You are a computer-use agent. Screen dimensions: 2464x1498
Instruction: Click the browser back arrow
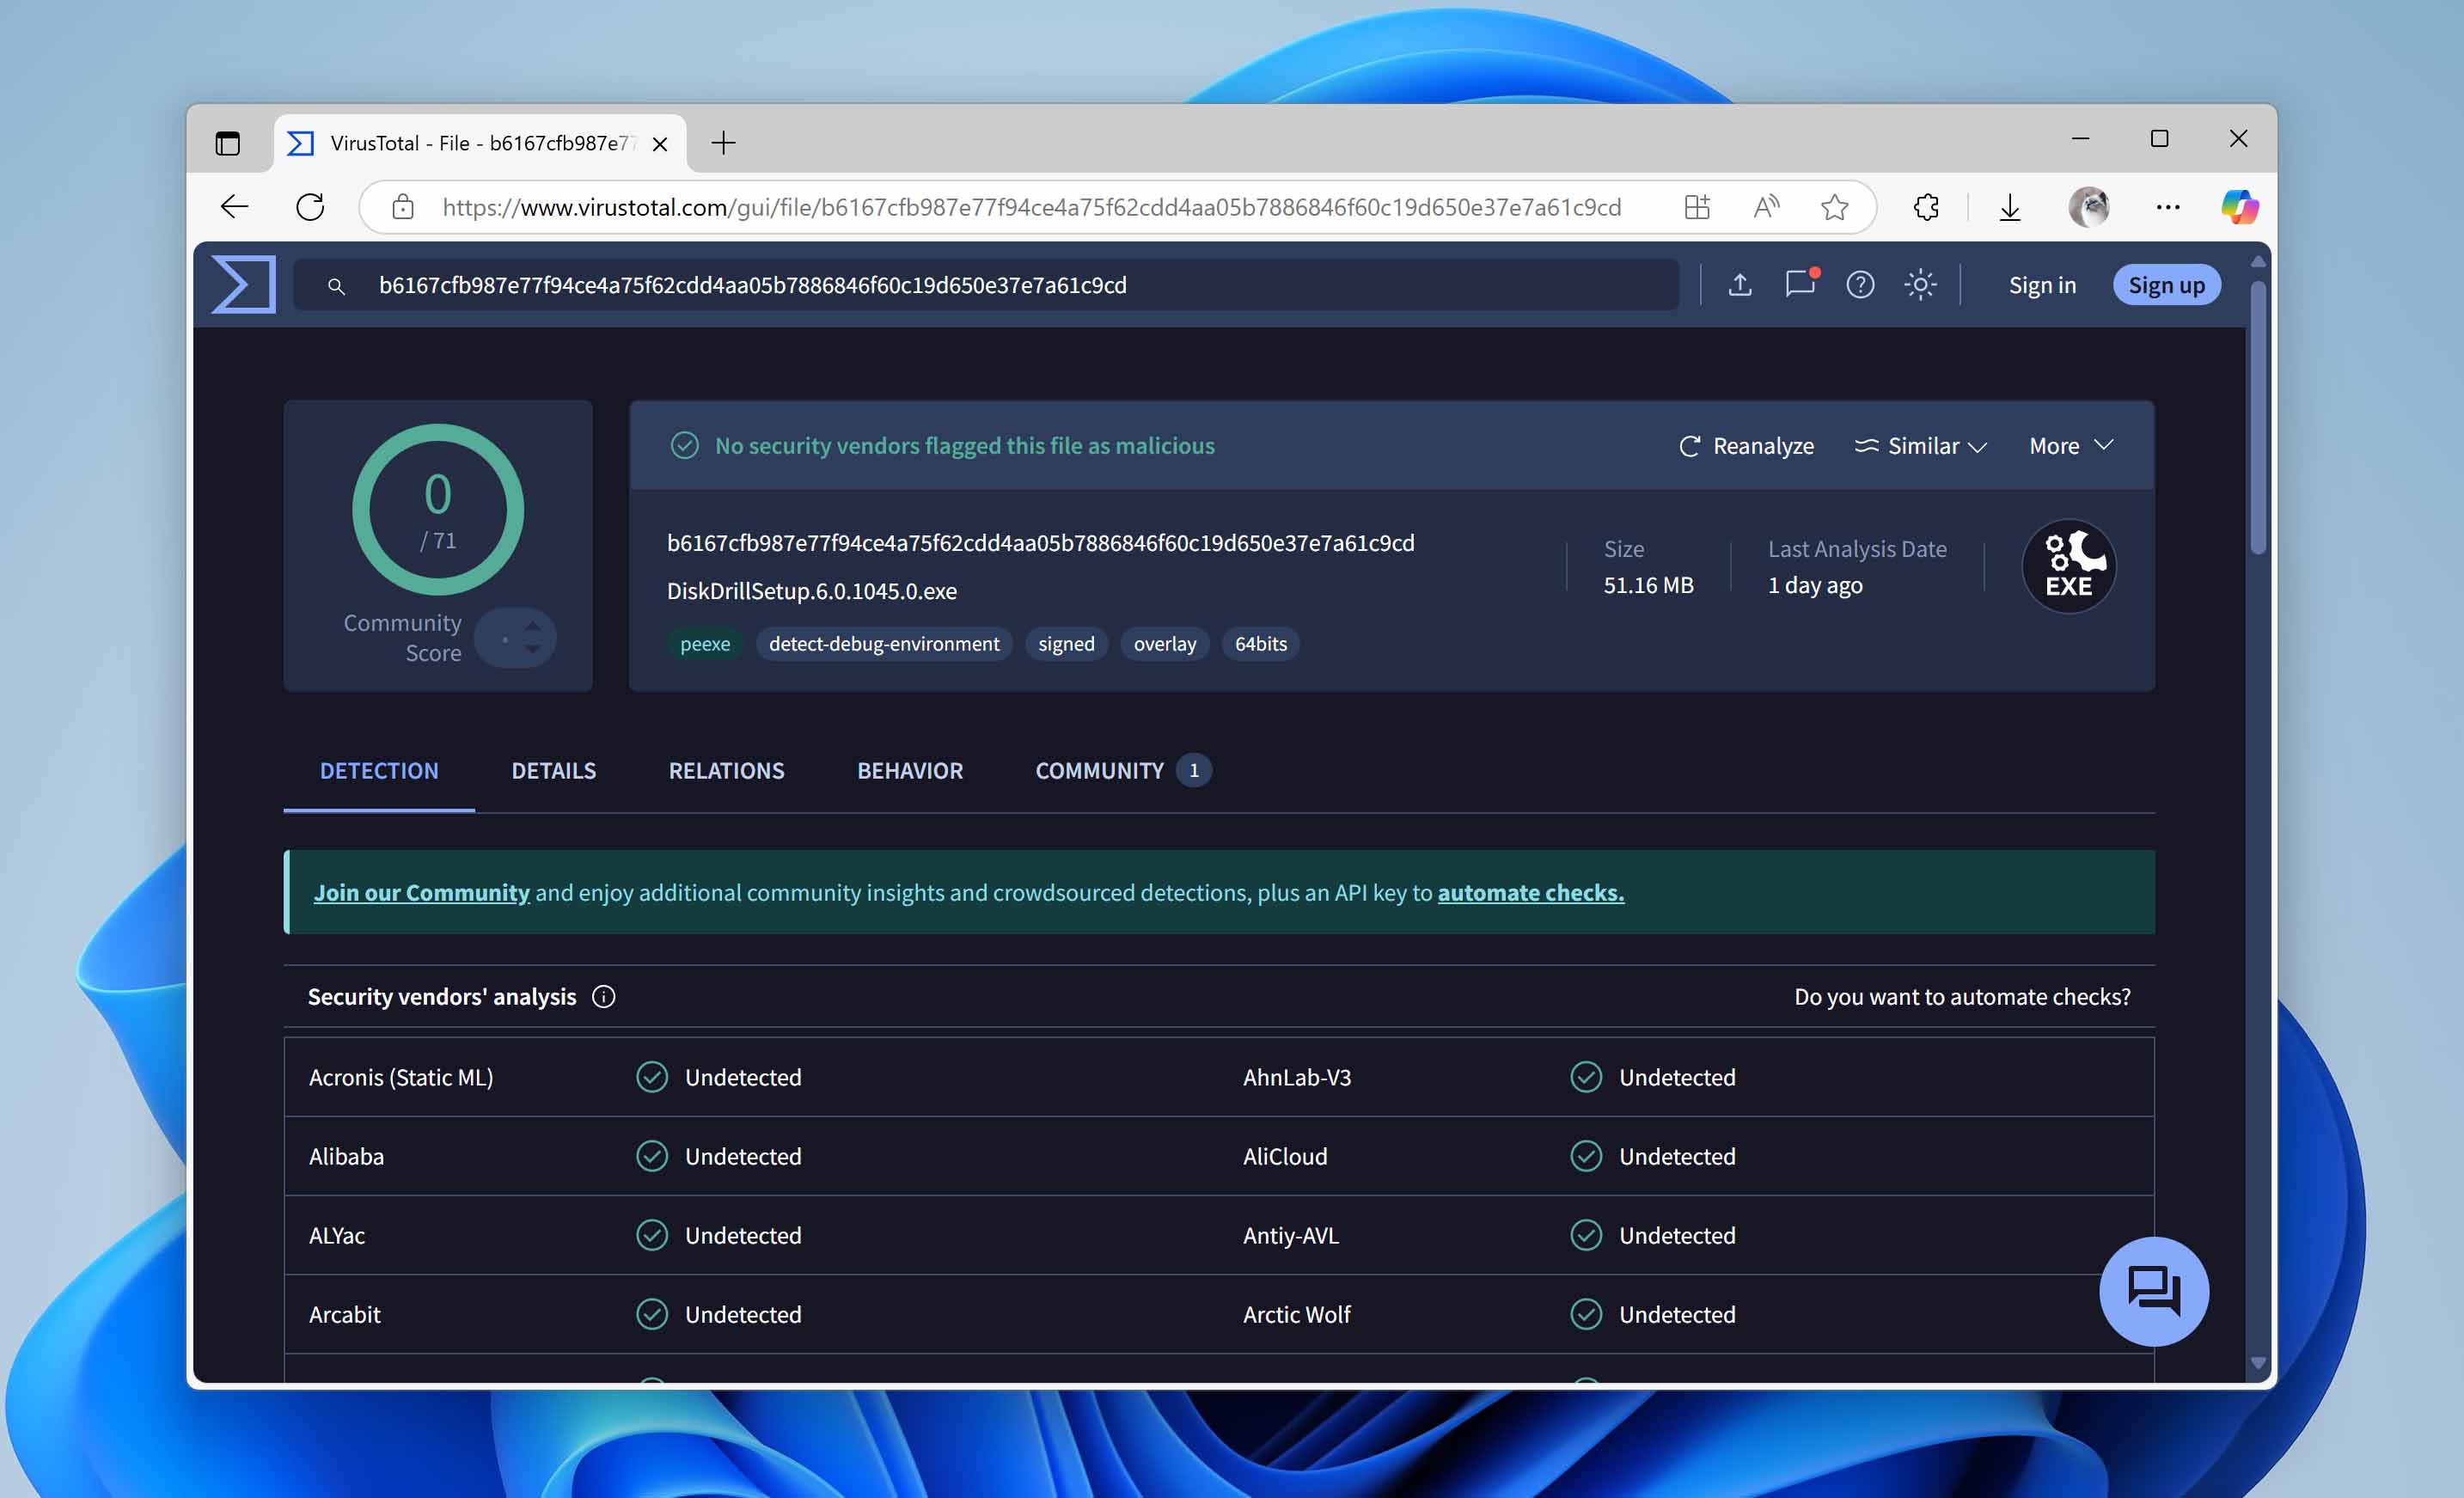point(234,207)
